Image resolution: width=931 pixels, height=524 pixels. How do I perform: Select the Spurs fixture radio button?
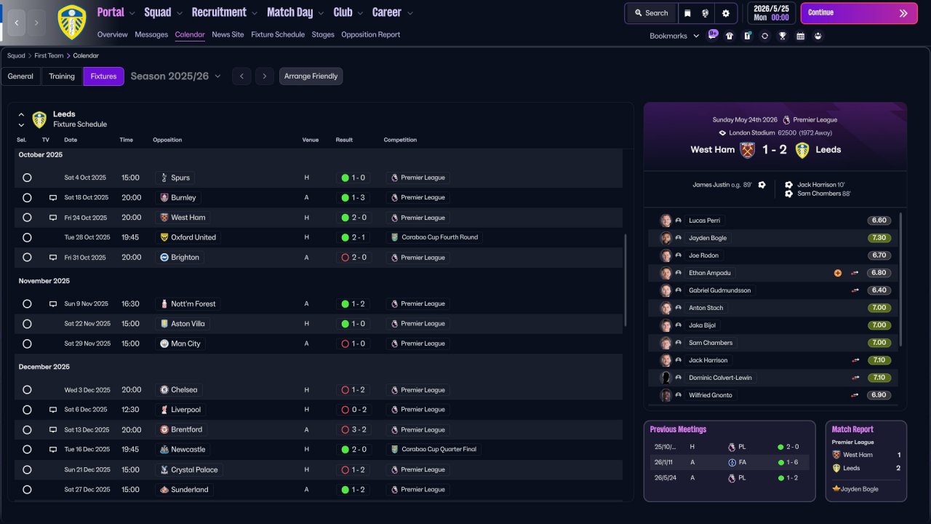coord(27,178)
